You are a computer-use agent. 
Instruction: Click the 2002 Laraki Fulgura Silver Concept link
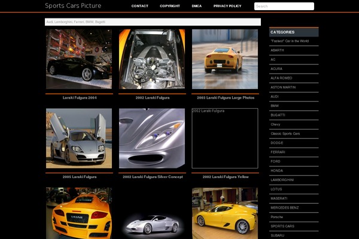click(153, 177)
